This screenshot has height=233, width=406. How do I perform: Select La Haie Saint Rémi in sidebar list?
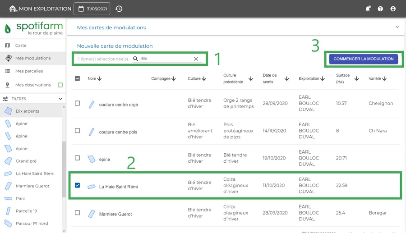(31, 173)
